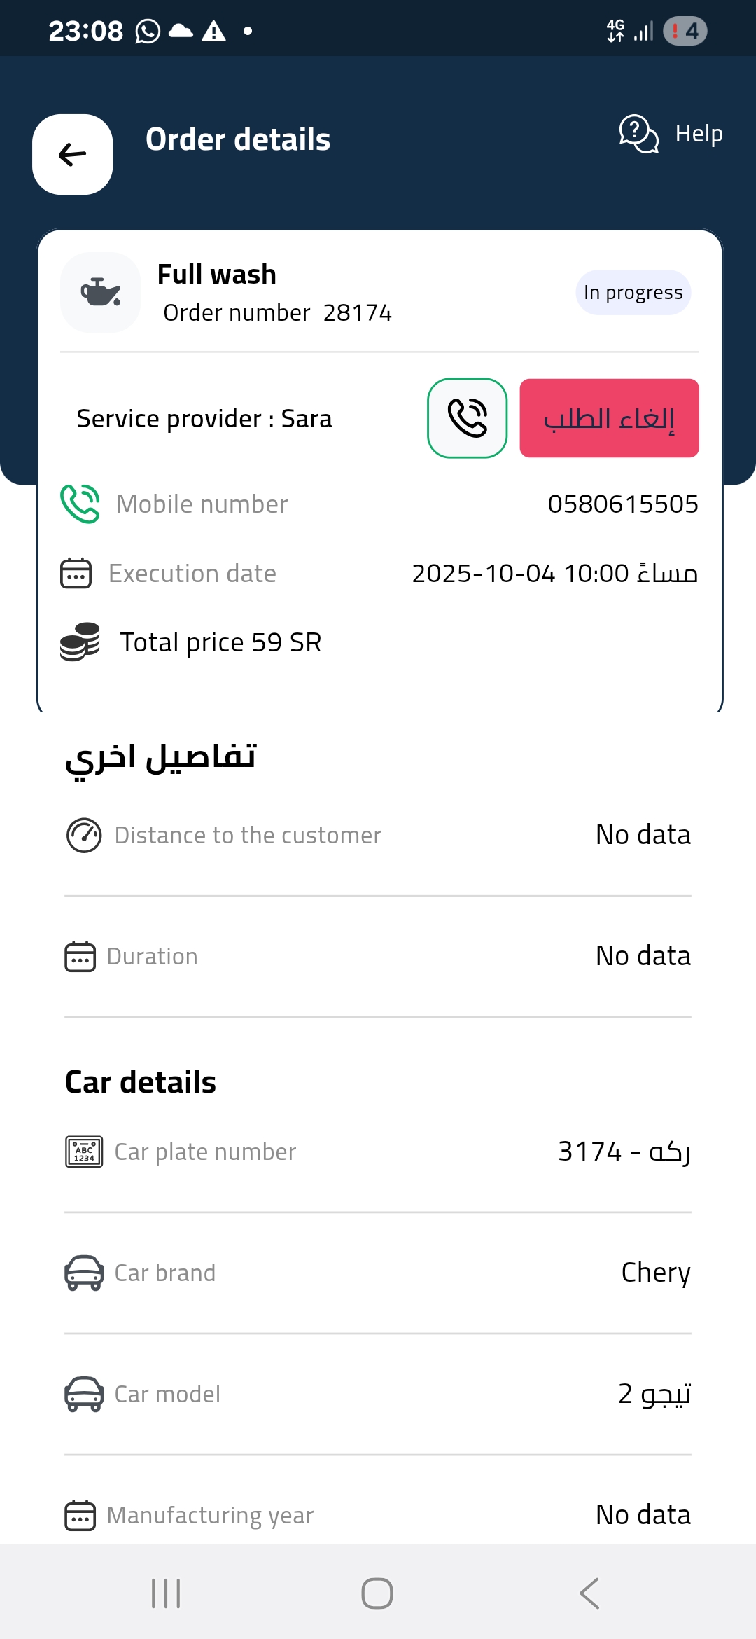The width and height of the screenshot is (756, 1639).
Task: Tap the Duration calendar icon
Action: click(80, 956)
